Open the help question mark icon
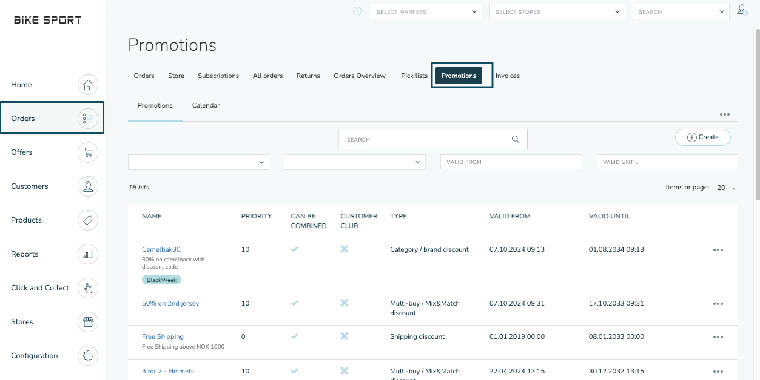This screenshot has height=380, width=760. [x=357, y=11]
